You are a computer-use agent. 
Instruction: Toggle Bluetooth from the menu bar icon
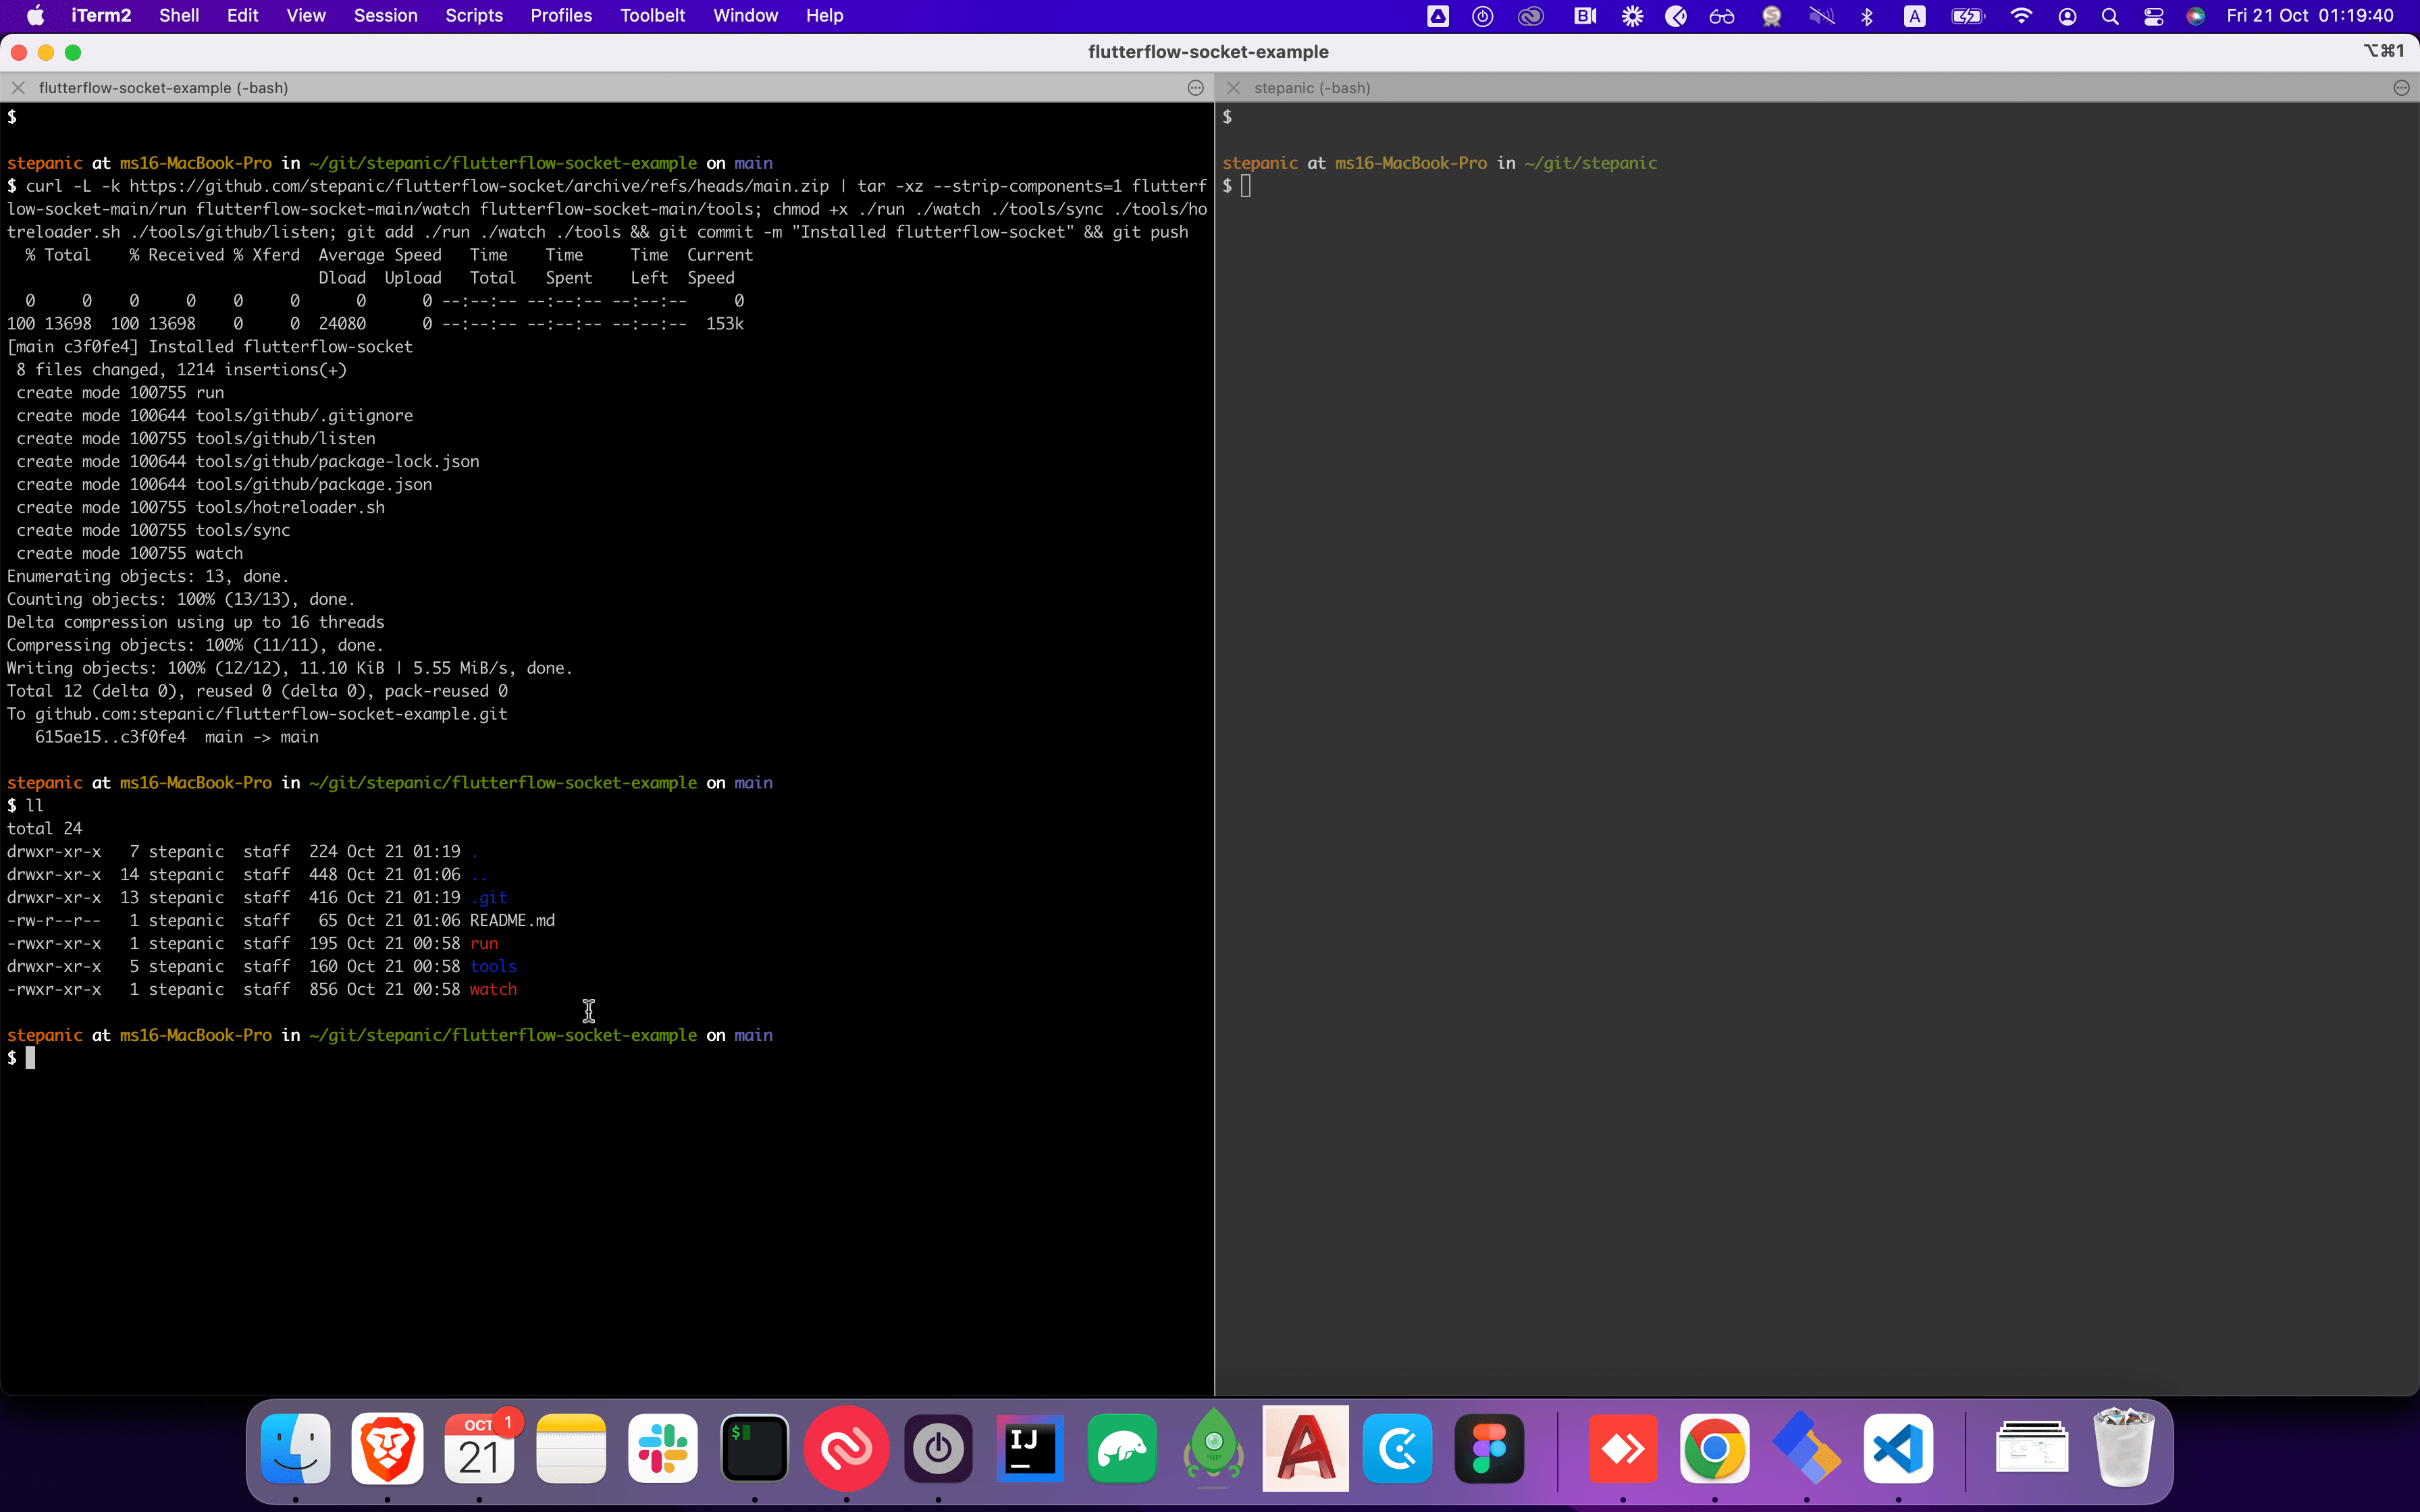[x=1866, y=16]
